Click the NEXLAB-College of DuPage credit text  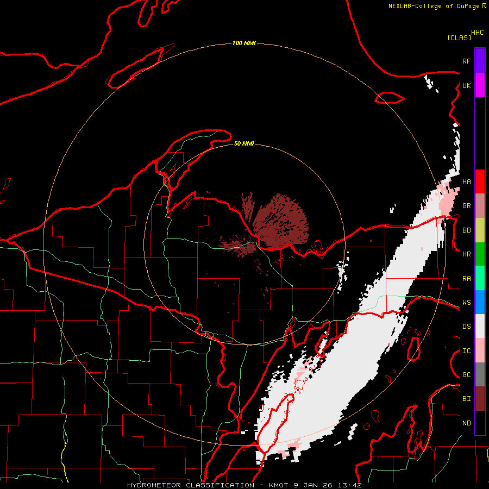[x=434, y=6]
